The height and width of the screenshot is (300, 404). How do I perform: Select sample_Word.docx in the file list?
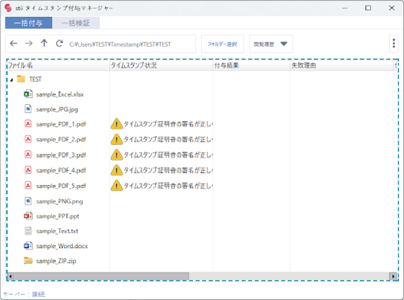pos(62,246)
